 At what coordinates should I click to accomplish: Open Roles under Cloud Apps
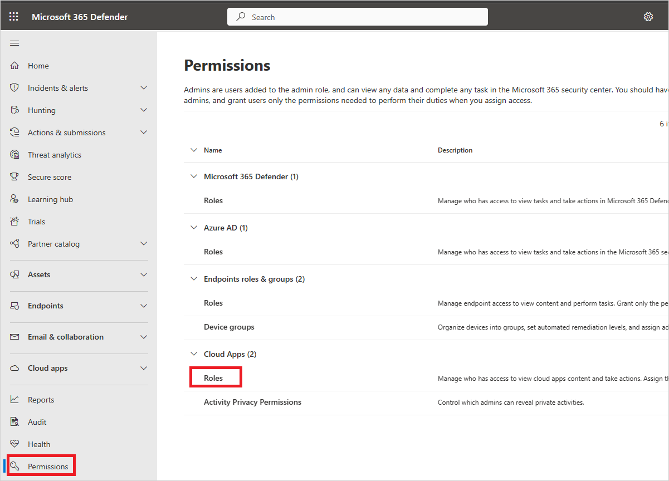point(213,377)
